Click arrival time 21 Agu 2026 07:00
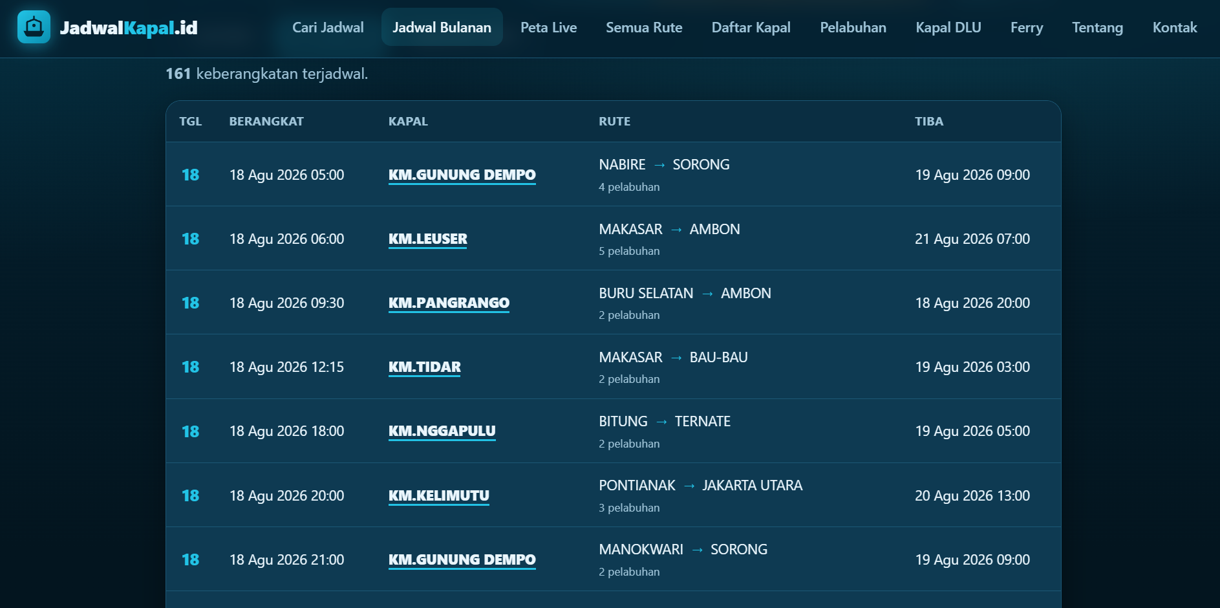This screenshot has width=1220, height=608. pyautogui.click(x=972, y=239)
